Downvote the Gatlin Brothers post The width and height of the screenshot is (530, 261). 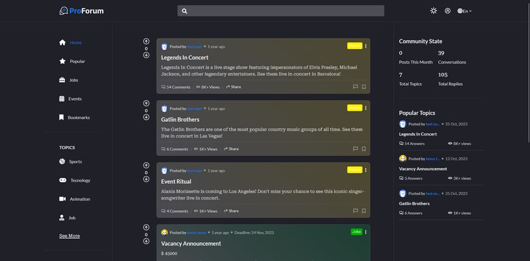click(x=146, y=117)
